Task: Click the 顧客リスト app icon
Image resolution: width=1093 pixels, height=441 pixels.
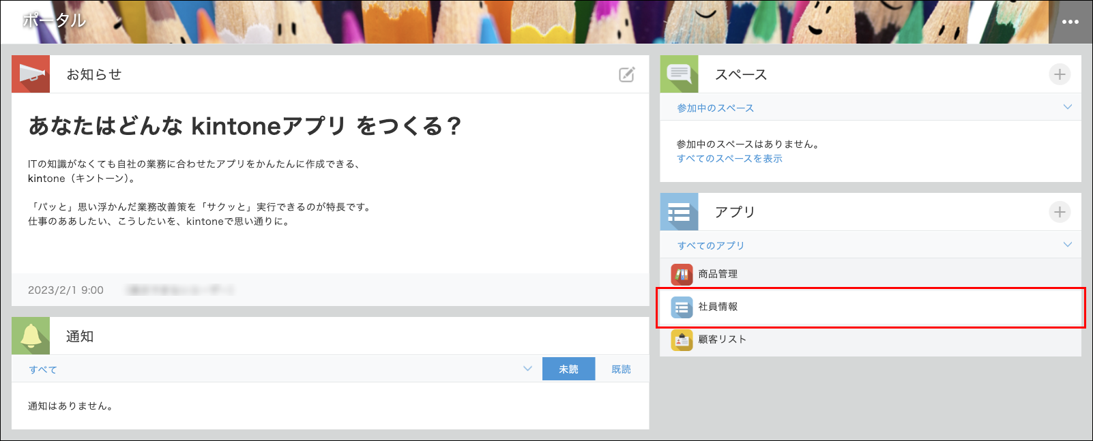Action: (682, 339)
